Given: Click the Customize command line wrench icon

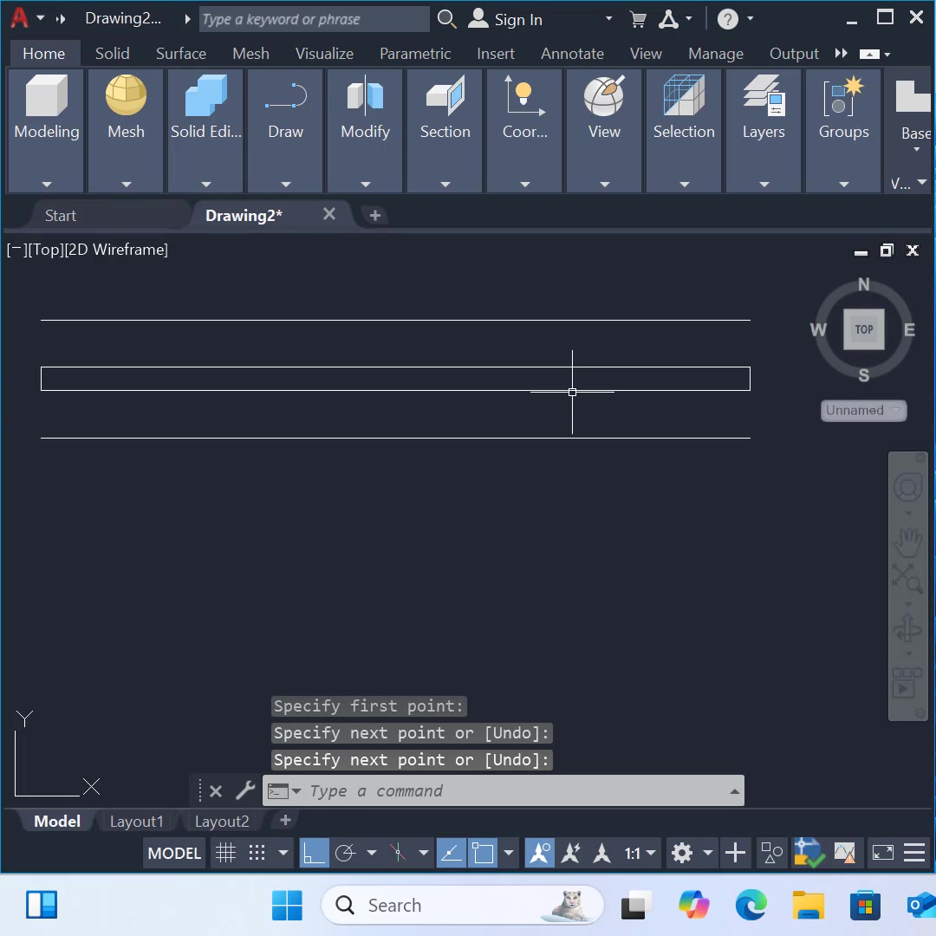Looking at the screenshot, I should click(x=245, y=790).
